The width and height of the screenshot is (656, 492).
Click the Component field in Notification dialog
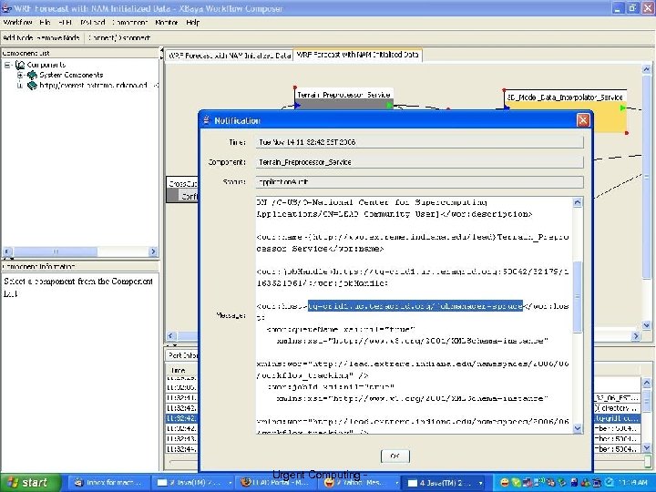pos(418,161)
